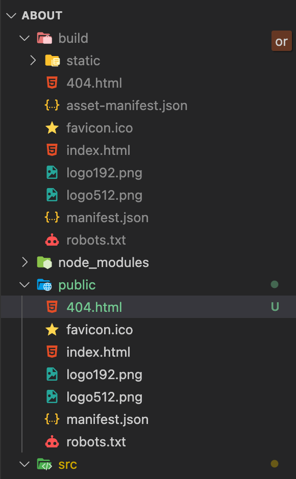
Task: Open manifest.json in the build folder
Action: pyautogui.click(x=108, y=218)
